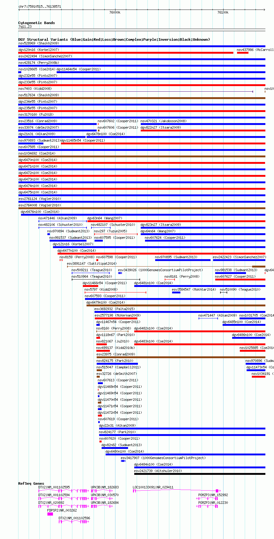
Task: Select esv3891147 (Suktitipat2014) label
Action: click(x=92, y=263)
